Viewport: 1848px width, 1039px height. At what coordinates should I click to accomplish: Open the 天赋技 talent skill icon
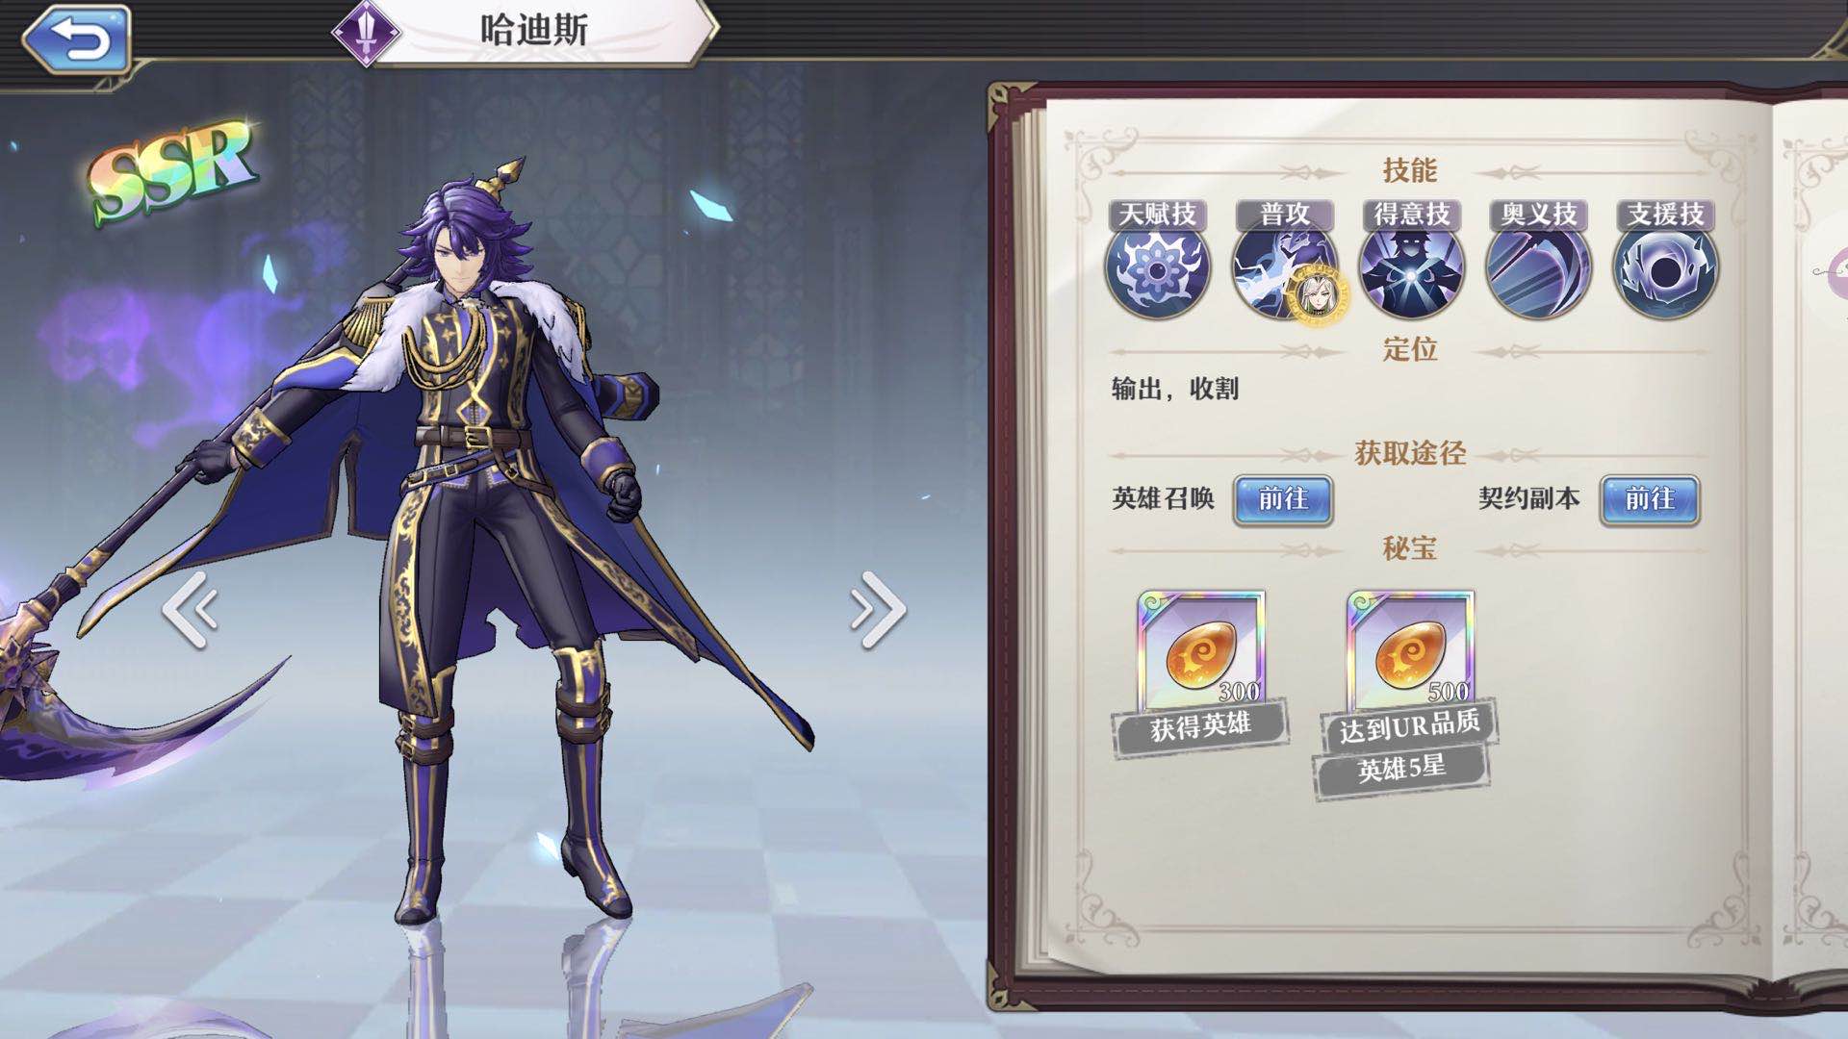[x=1157, y=267]
